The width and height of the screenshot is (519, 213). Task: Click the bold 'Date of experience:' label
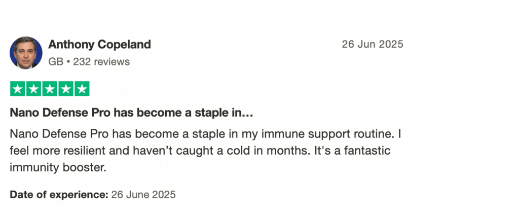coord(59,194)
